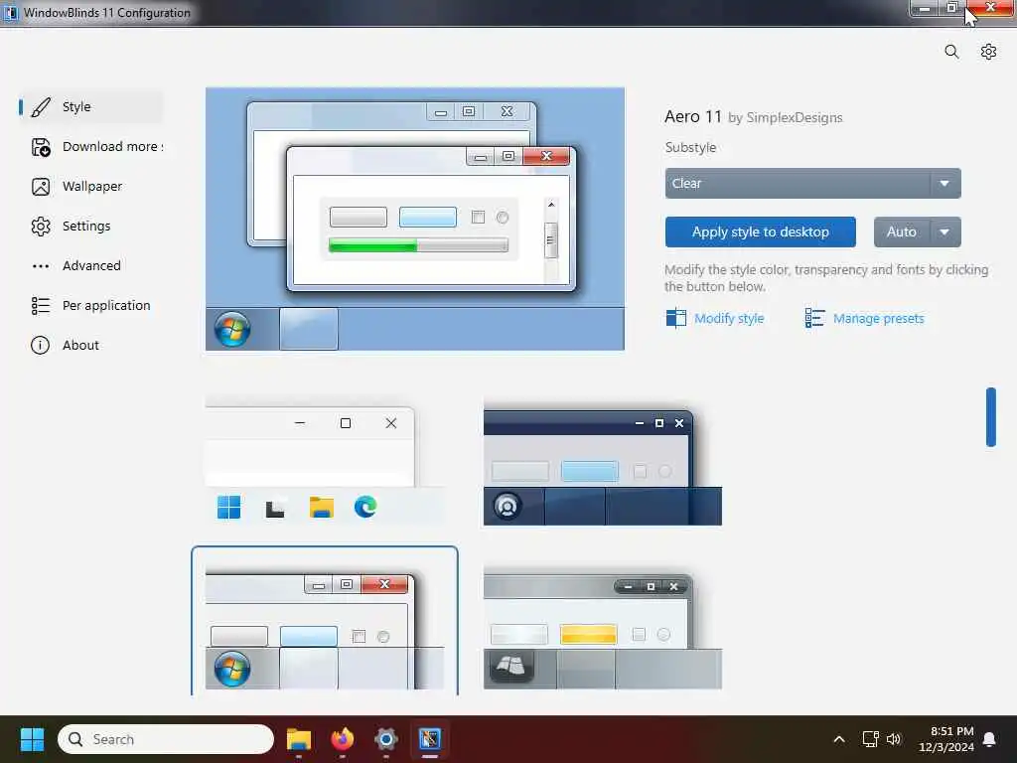Click the Auto button

[x=902, y=231]
